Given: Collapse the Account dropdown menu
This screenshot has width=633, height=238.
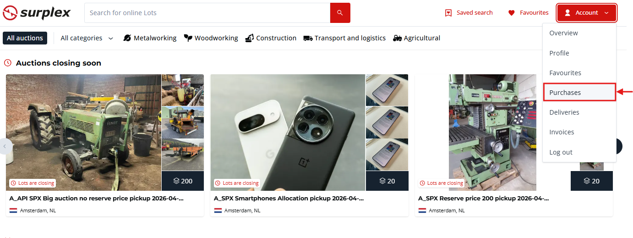Looking at the screenshot, I should [x=587, y=13].
